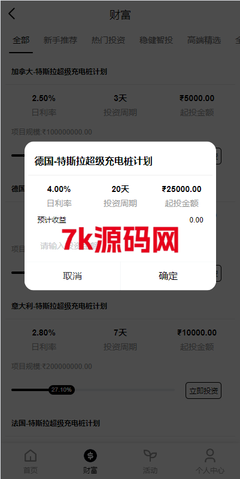Screen dimensions: 240x479
Task: Select the 高端精选 tab
Action: click(204, 40)
